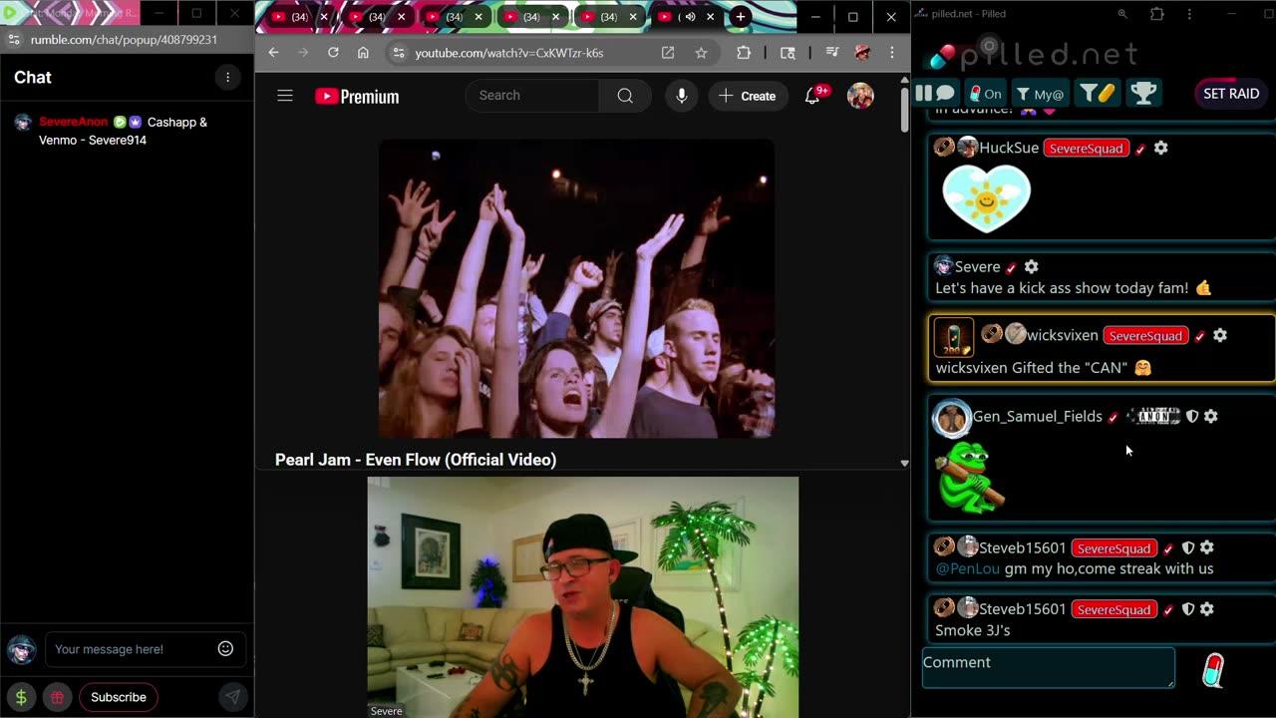This screenshot has height=718, width=1276.
Task: Start YouTube voice search with the microphone
Action: pos(682,96)
